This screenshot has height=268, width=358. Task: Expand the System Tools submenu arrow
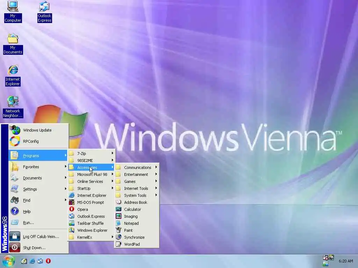click(156, 195)
